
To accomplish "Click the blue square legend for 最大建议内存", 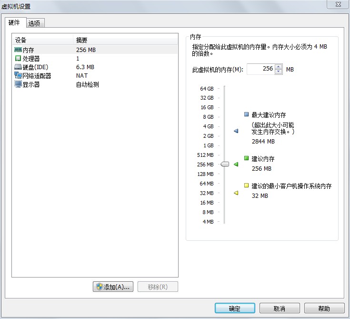I will tap(247, 114).
